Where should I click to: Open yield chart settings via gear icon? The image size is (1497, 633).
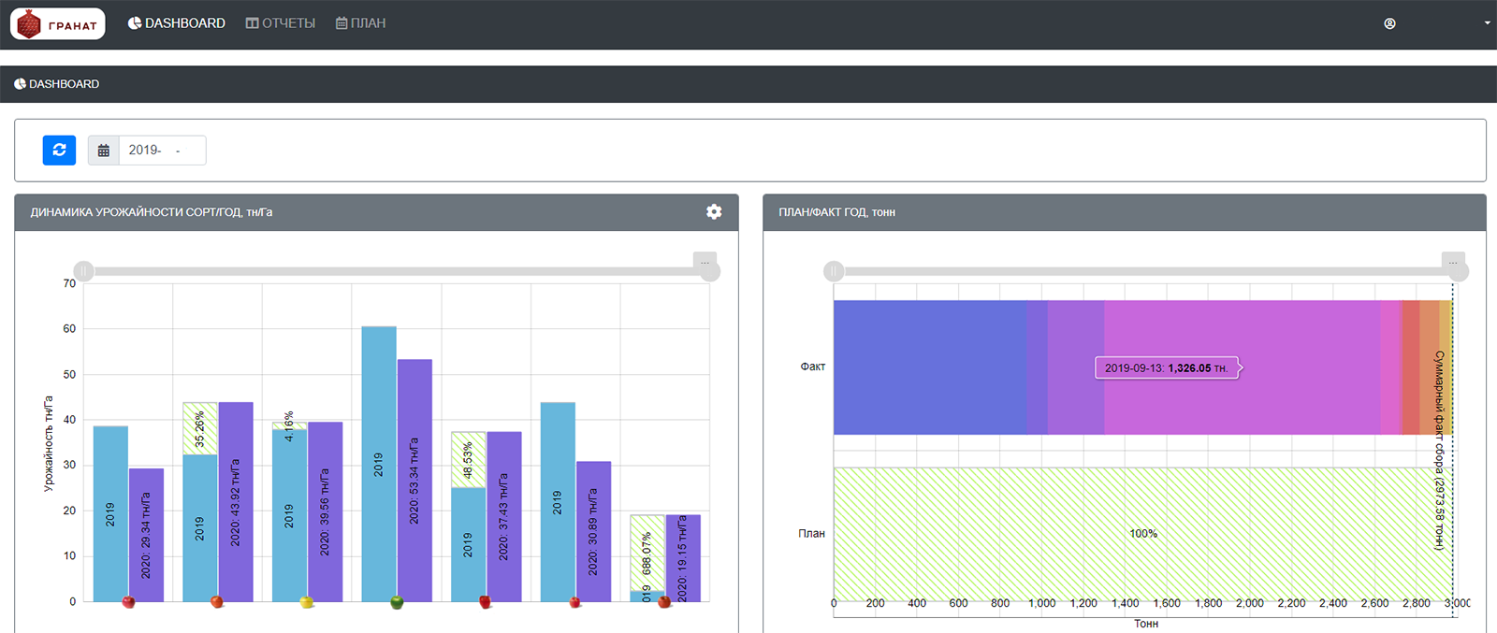click(x=714, y=212)
